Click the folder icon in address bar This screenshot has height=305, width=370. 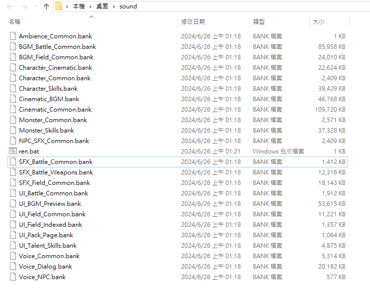(58, 6)
